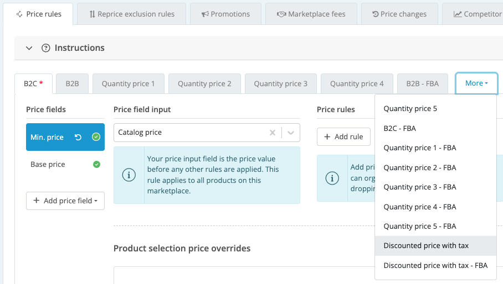Open the Price rules tab

pyautogui.click(x=38, y=14)
